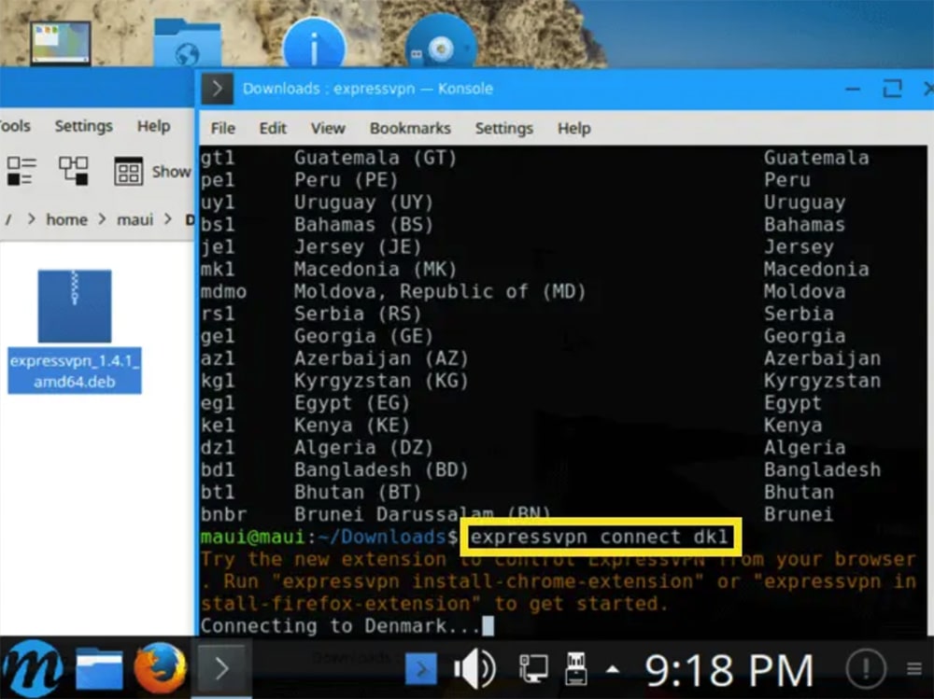Click 'Azerbaijan (AZ)' terminal line

tap(381, 358)
